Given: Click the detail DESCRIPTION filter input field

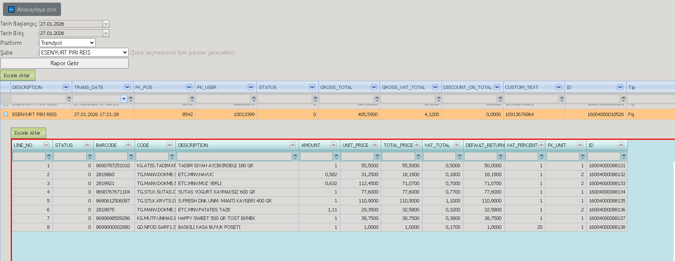Looking at the screenshot, I should click(234, 156).
